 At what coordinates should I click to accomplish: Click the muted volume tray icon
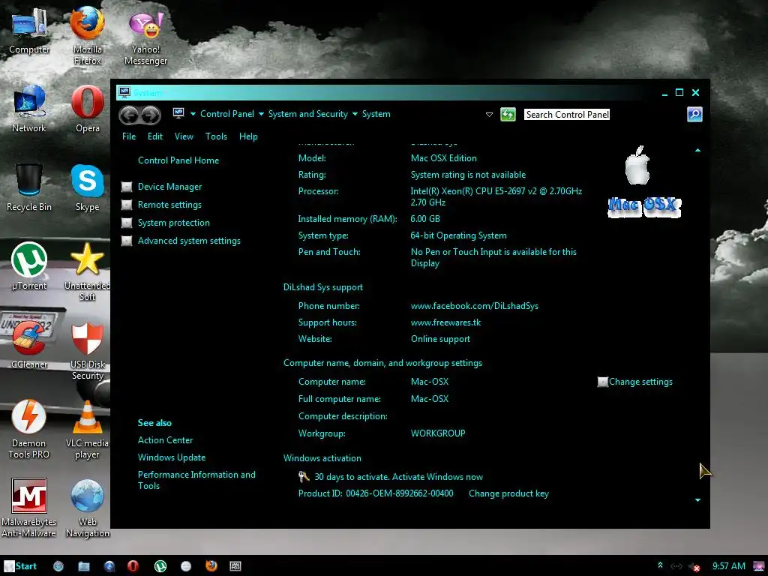pos(694,566)
